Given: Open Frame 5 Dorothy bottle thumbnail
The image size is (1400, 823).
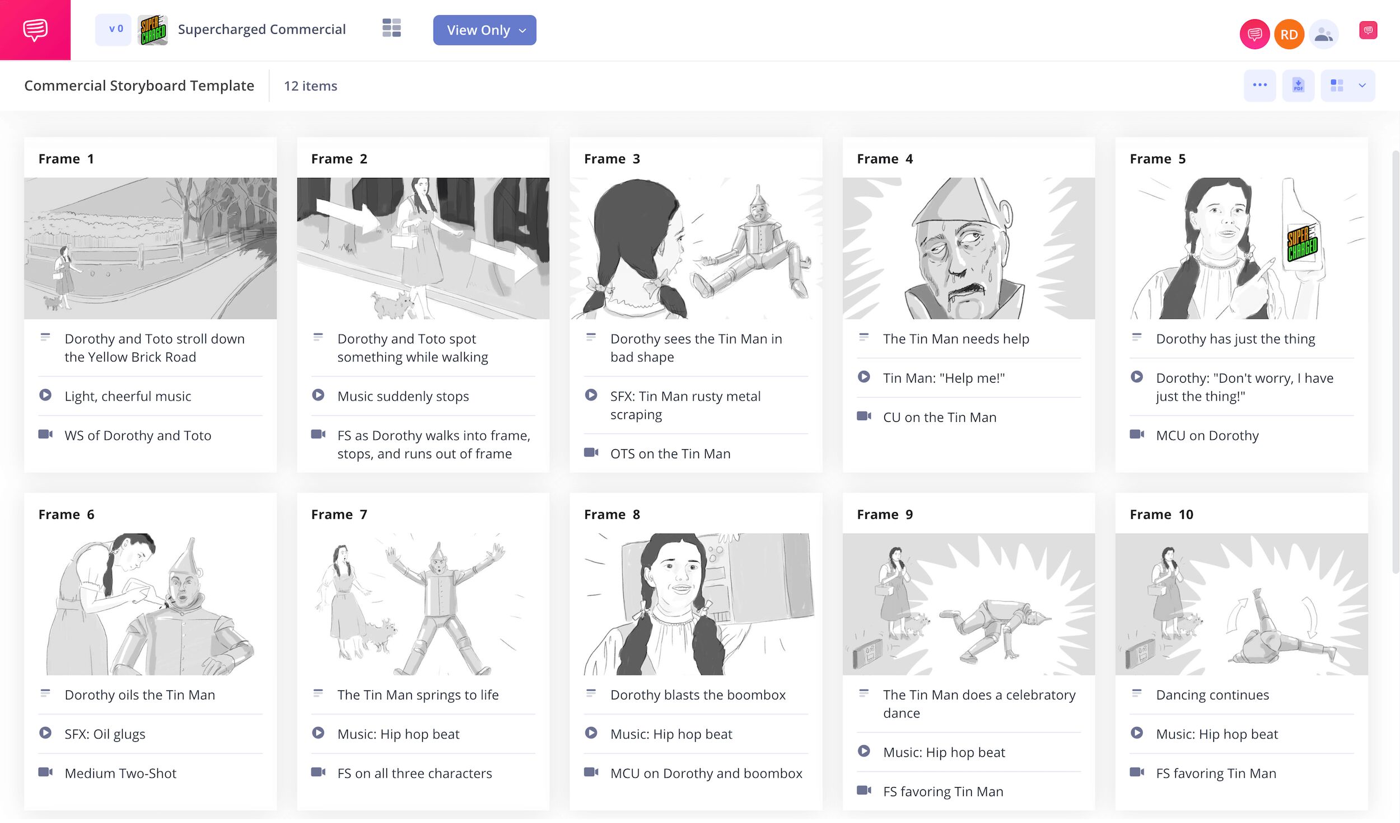Looking at the screenshot, I should coord(1241,248).
